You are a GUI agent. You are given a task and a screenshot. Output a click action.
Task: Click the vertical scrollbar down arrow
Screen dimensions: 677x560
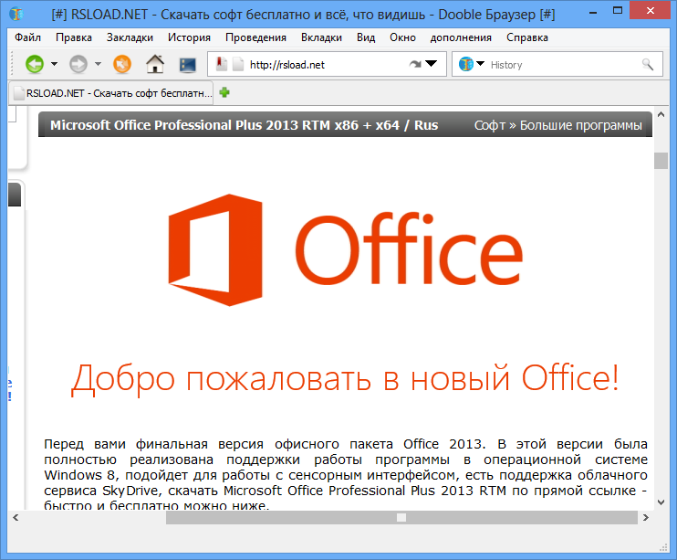coord(661,502)
